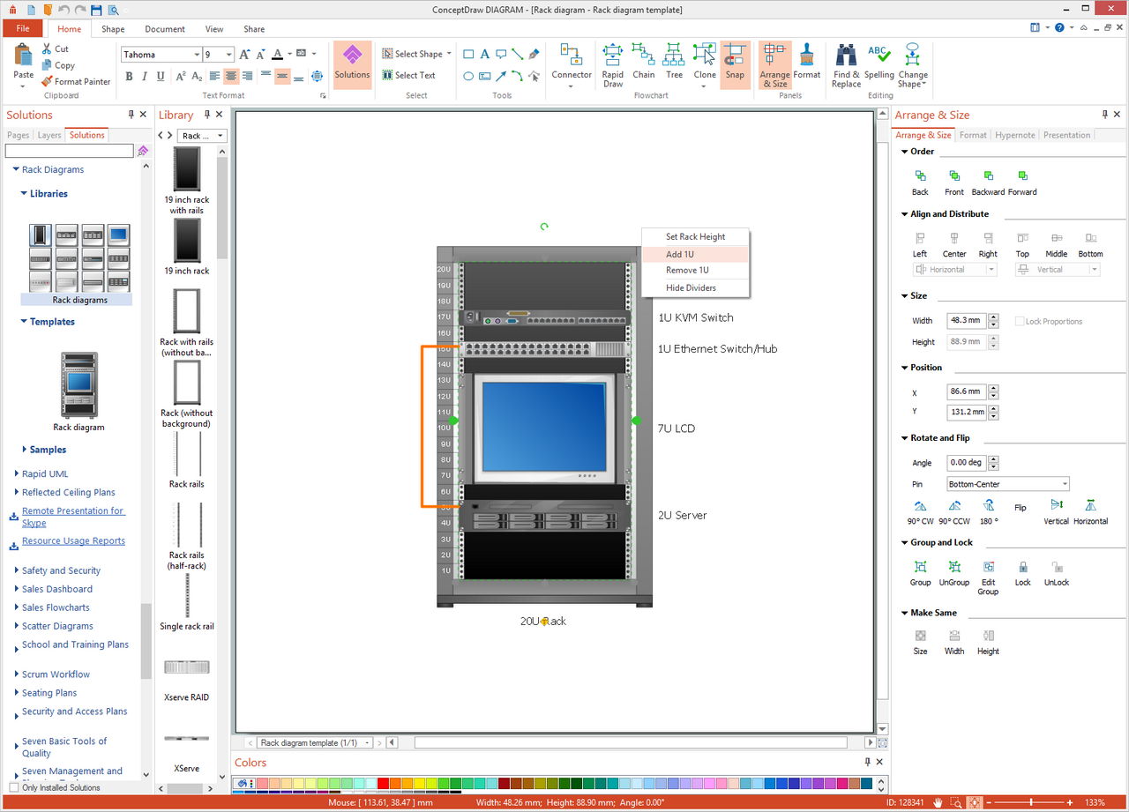Image resolution: width=1129 pixels, height=812 pixels.
Task: Click the Format Painter tool
Action: coord(76,81)
